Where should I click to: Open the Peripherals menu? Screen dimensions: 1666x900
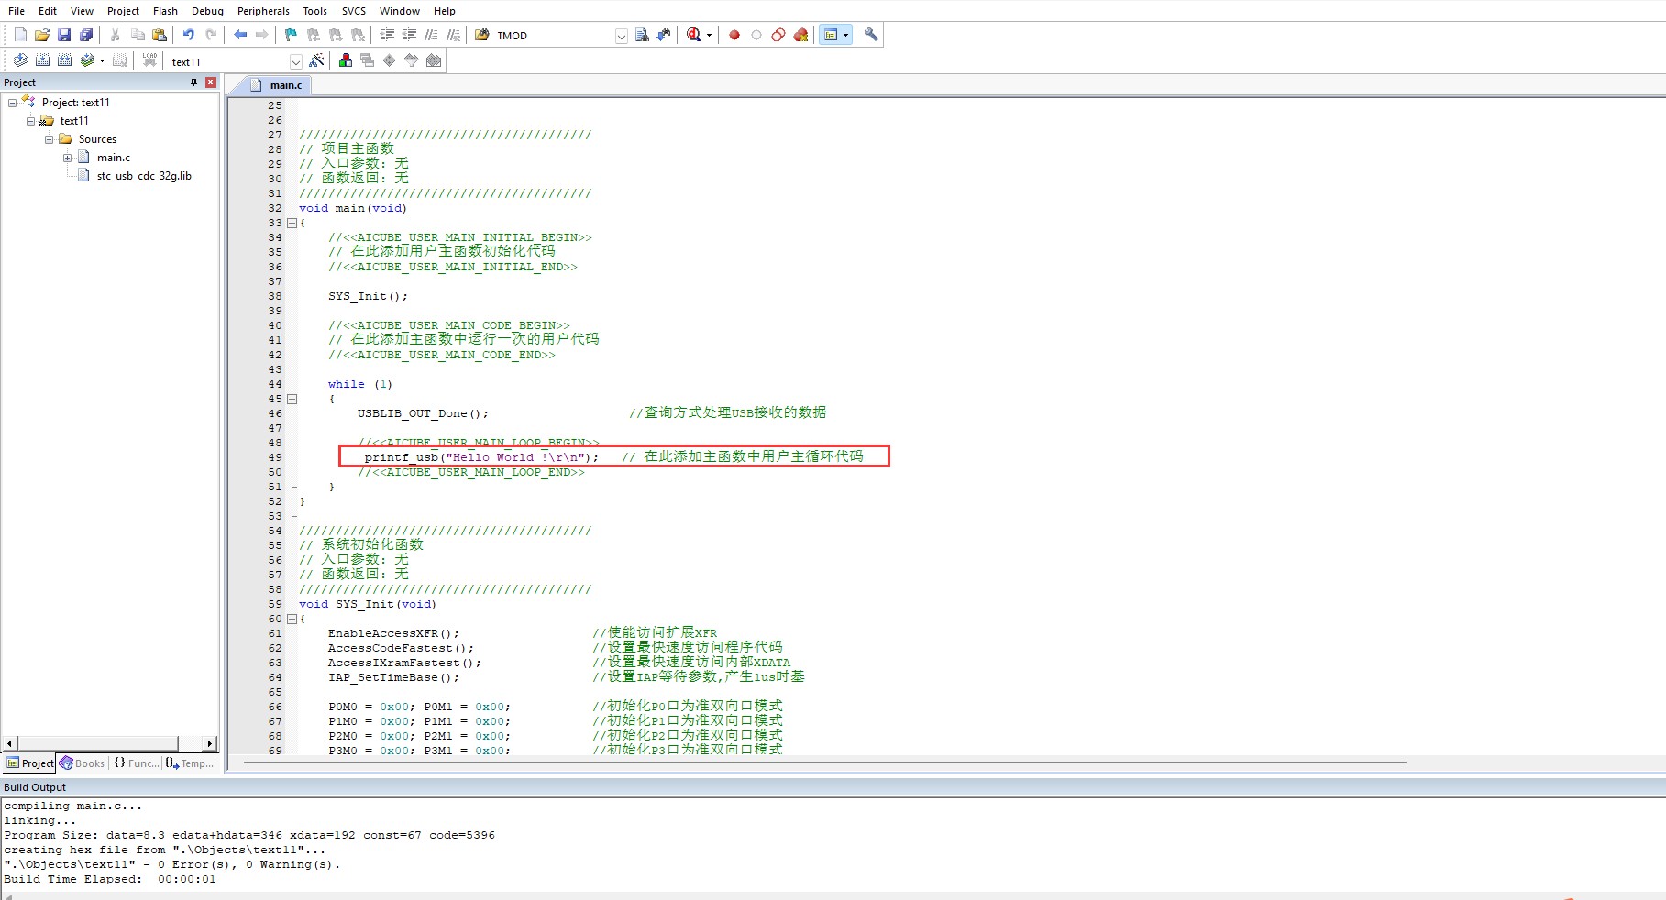(x=263, y=11)
